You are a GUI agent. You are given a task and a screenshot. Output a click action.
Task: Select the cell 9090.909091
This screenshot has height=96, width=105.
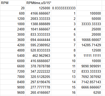tap(89, 66)
